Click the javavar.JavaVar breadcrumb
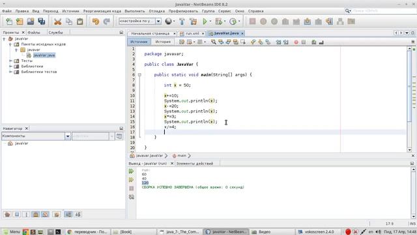 (149, 155)
